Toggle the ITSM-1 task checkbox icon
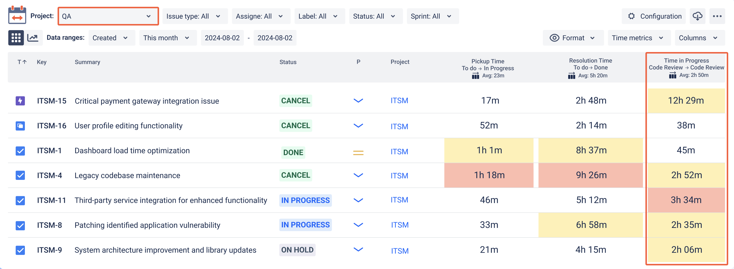 coord(20,151)
